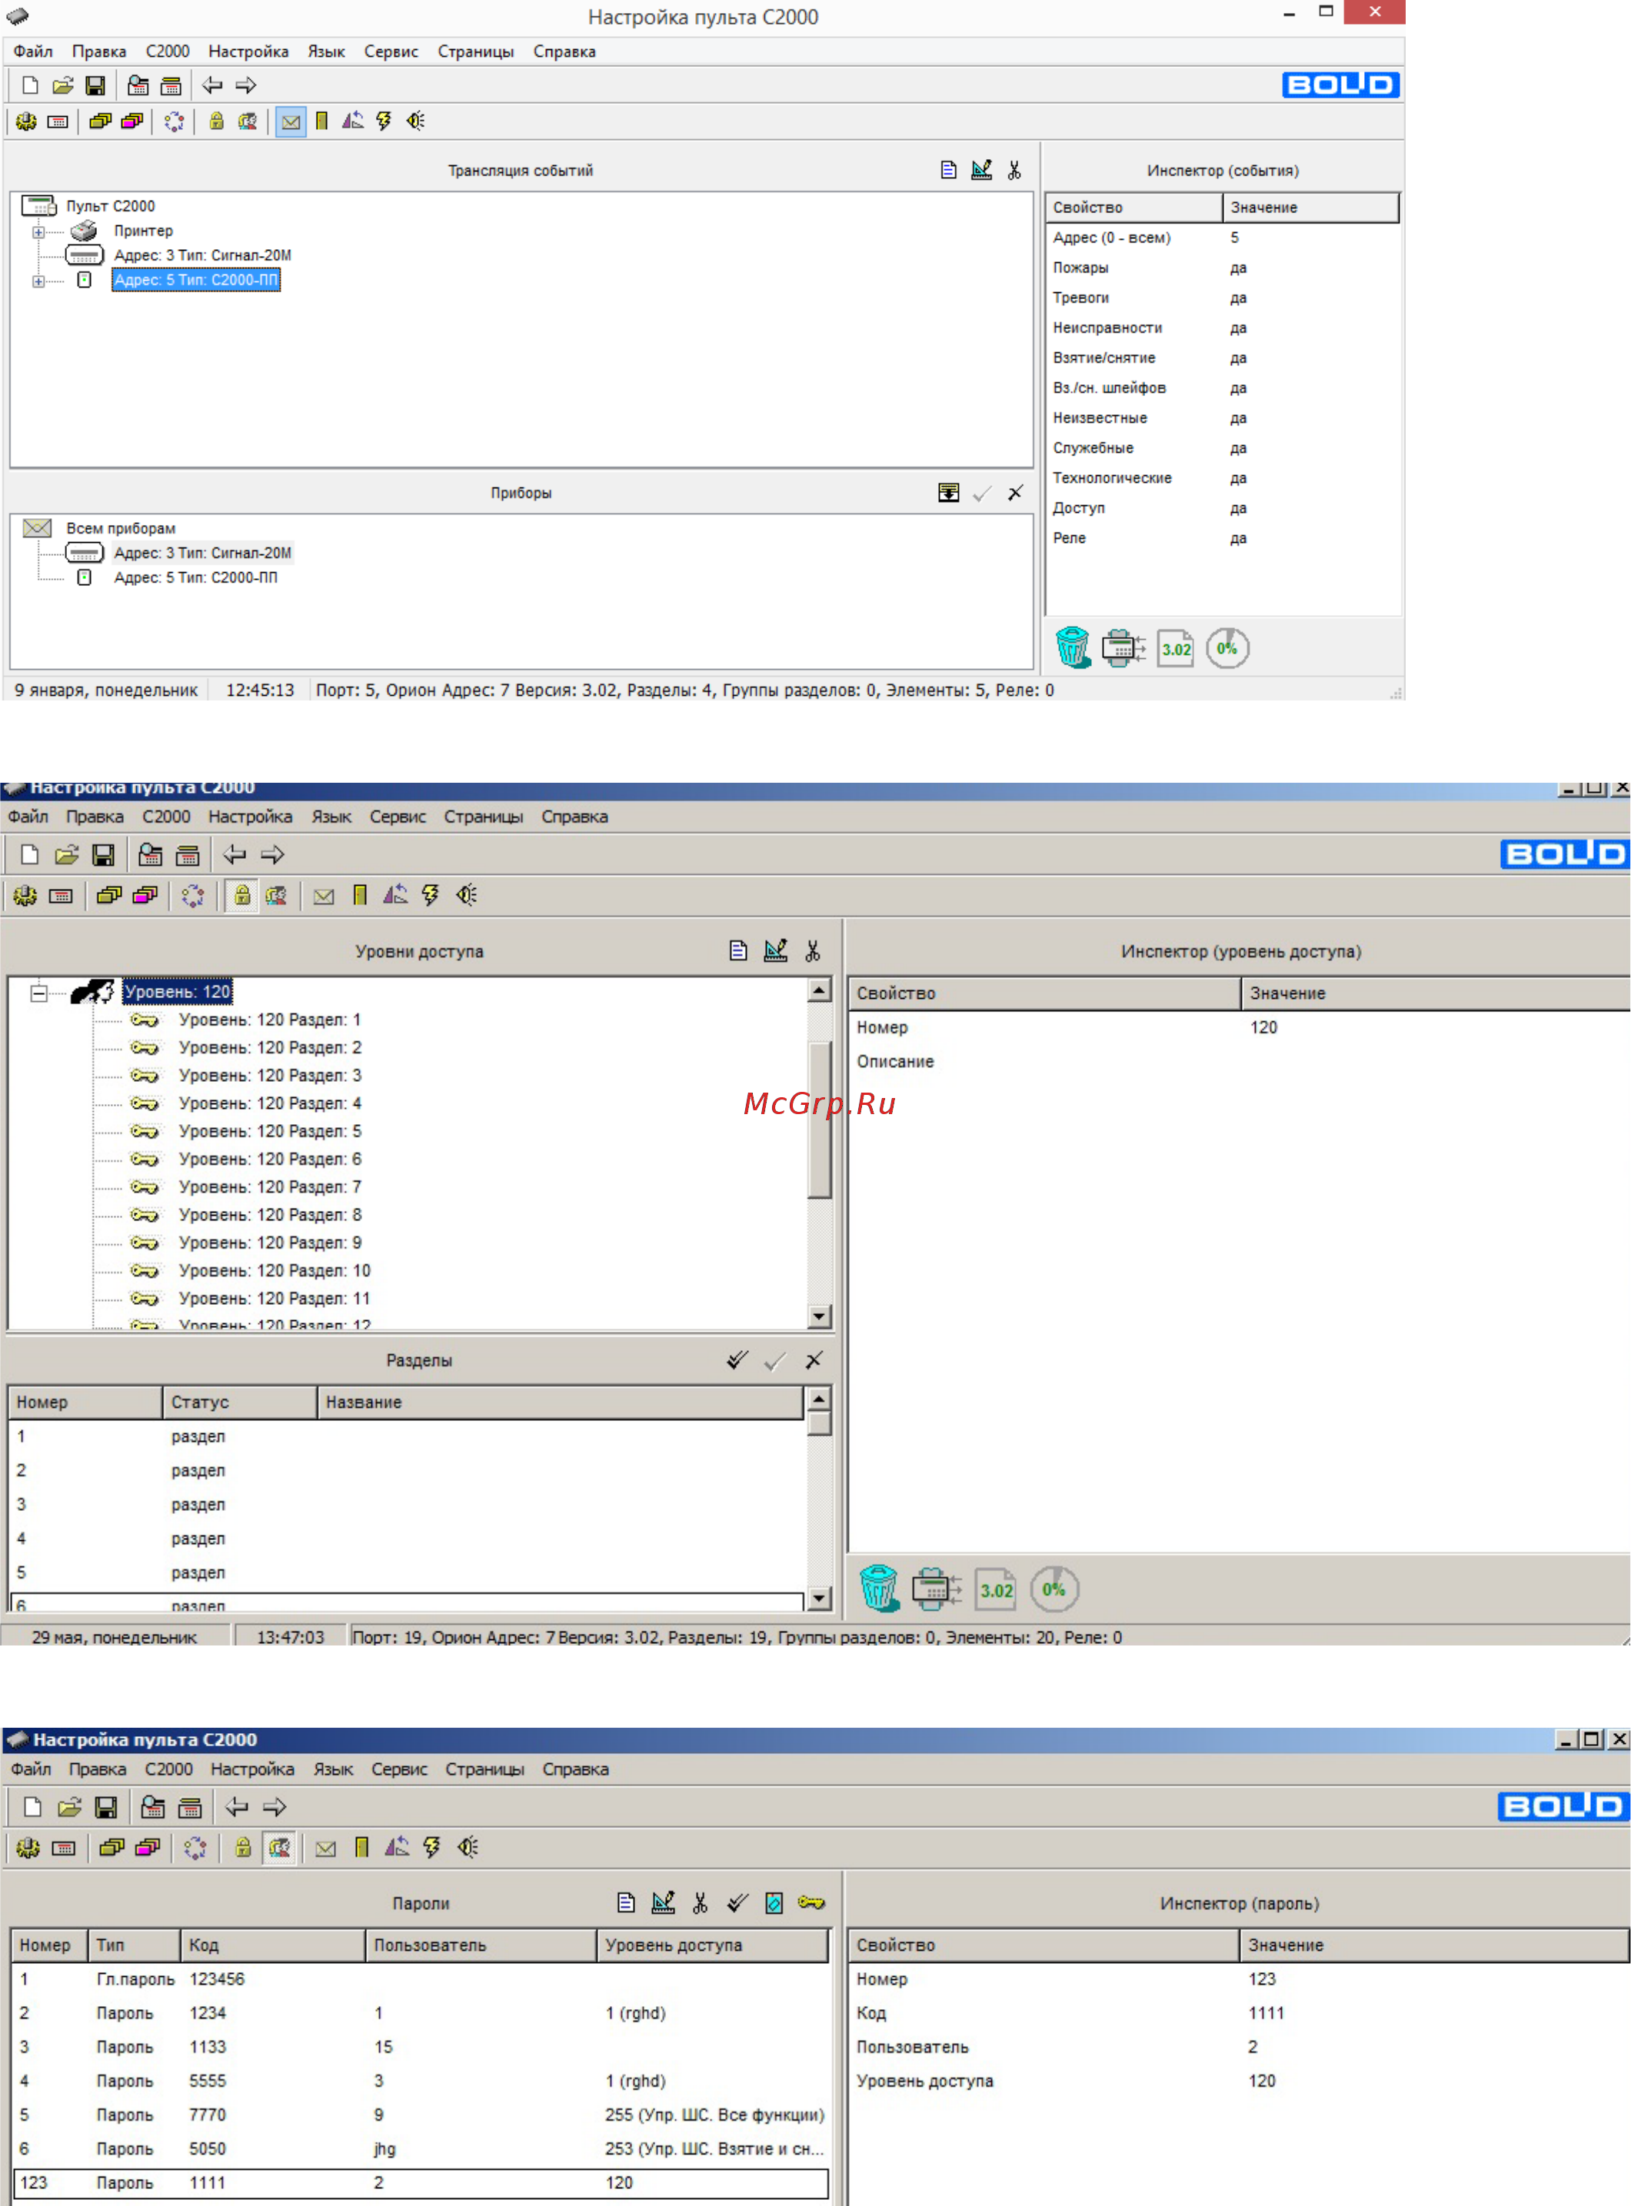This screenshot has width=1631, height=2206.
Task: Click back arrow in top window toolbar
Action: point(212,86)
